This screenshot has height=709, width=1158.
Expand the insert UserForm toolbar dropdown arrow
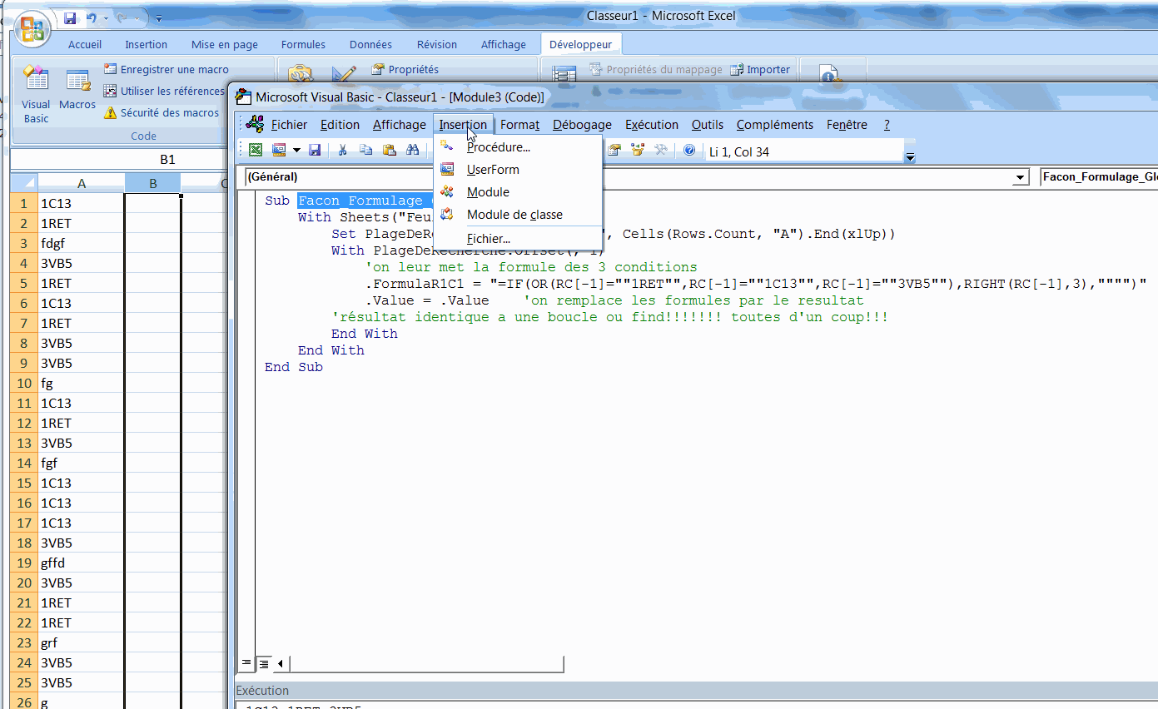tap(296, 151)
